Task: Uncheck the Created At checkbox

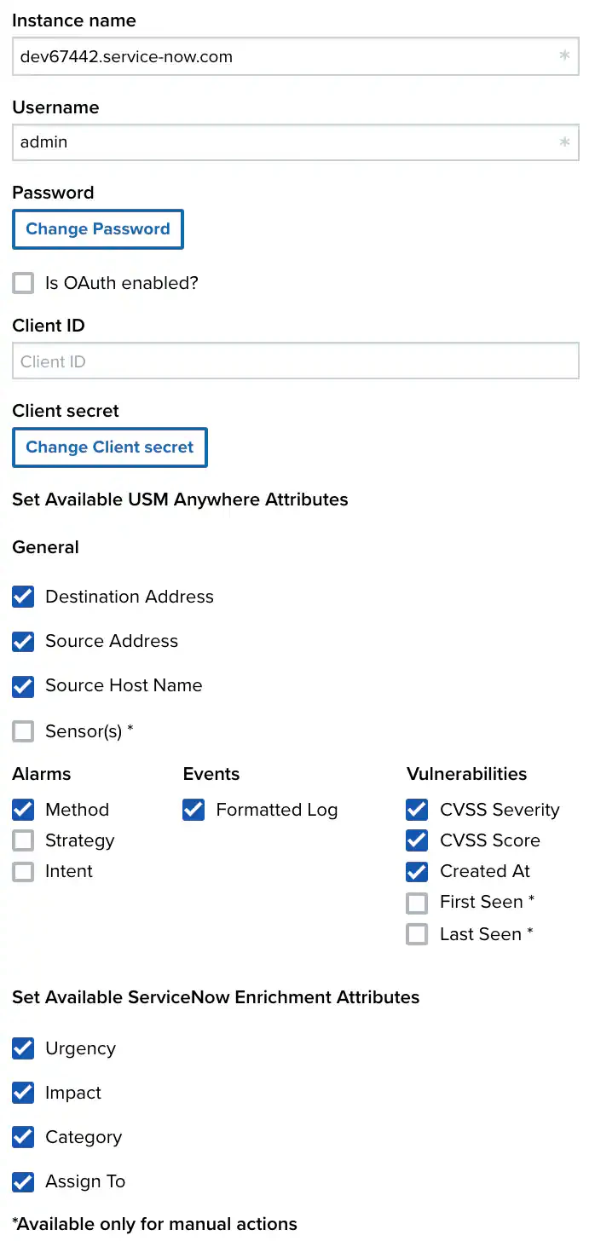Action: (417, 871)
